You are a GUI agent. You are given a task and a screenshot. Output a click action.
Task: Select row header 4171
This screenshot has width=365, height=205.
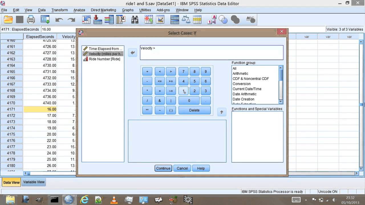click(11, 109)
